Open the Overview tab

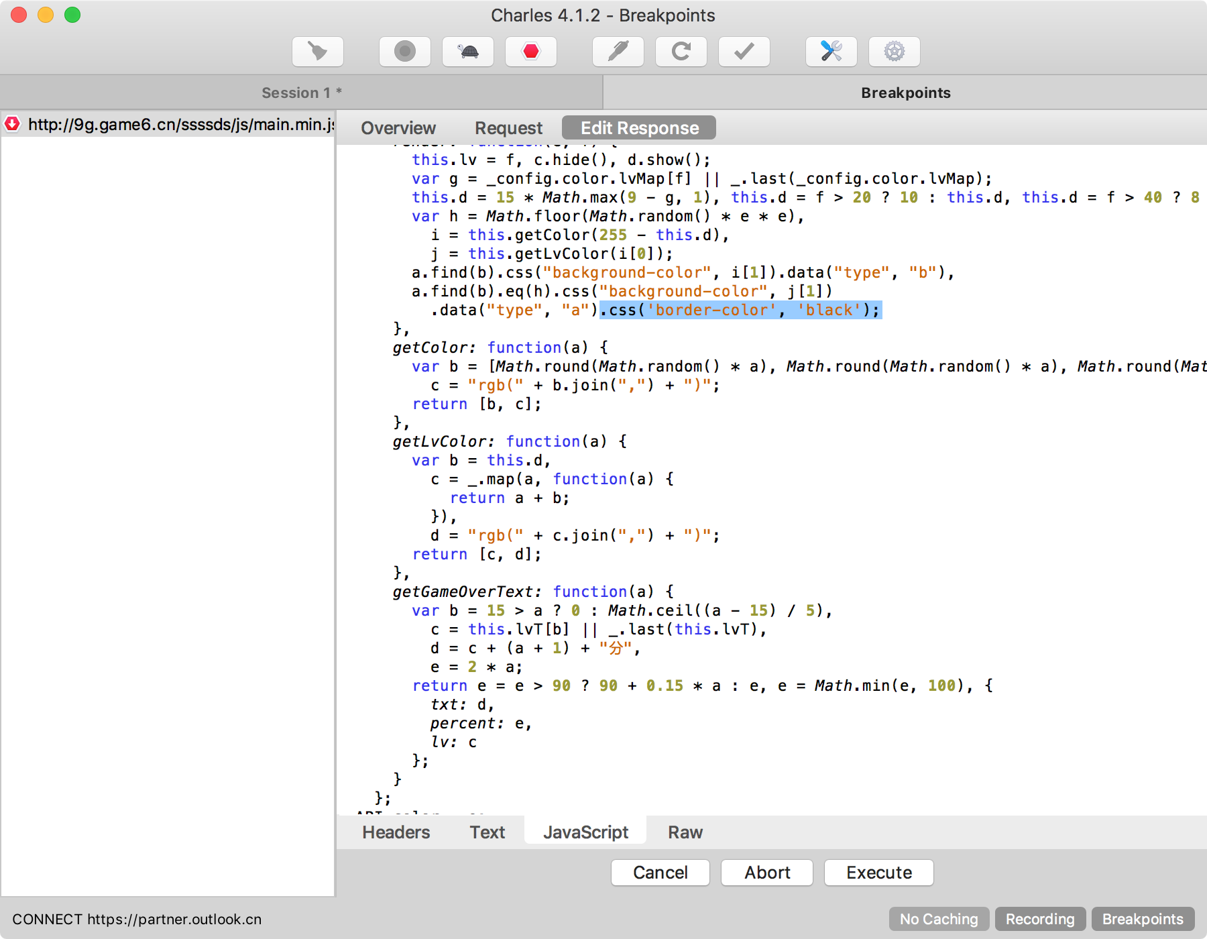pyautogui.click(x=398, y=128)
